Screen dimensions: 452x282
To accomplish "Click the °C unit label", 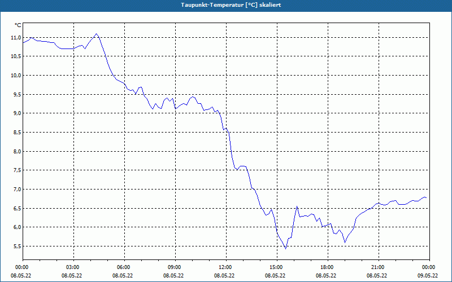I will tap(18, 25).
